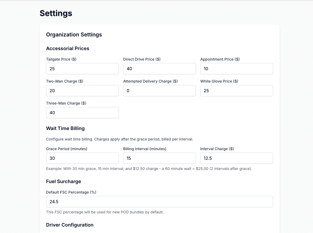This screenshot has width=313, height=233.
Task: Click the Fuel Surcharge section title
Action: [x=63, y=182]
